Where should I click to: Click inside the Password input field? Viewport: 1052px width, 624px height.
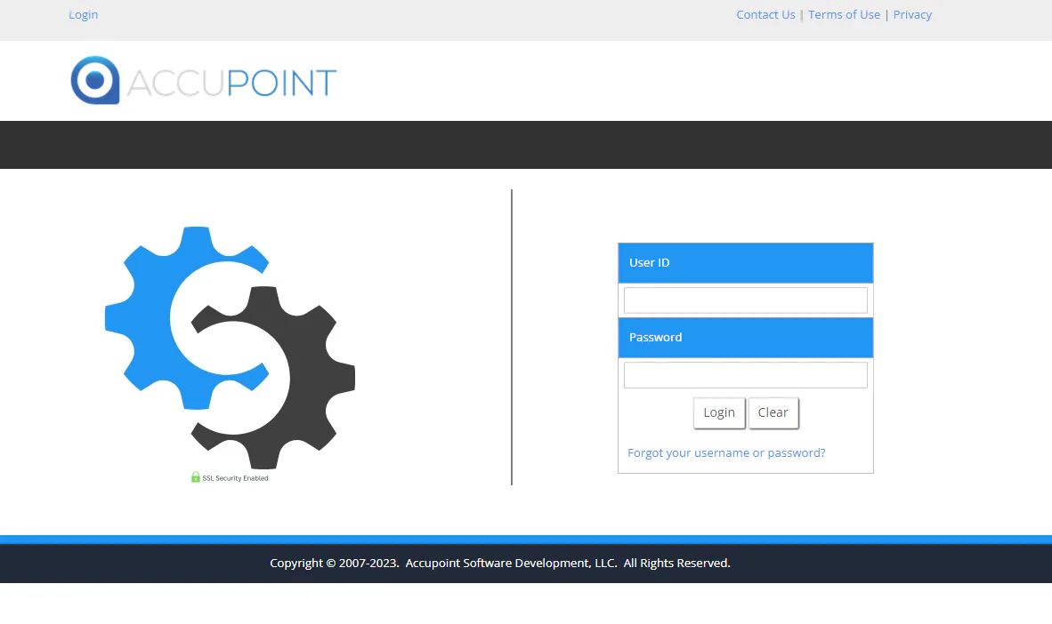click(745, 374)
